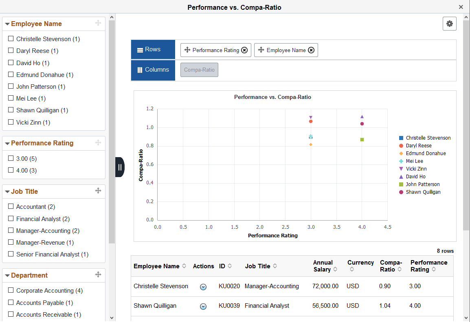
Task: Open the chart options gear menu
Action: pos(450,24)
